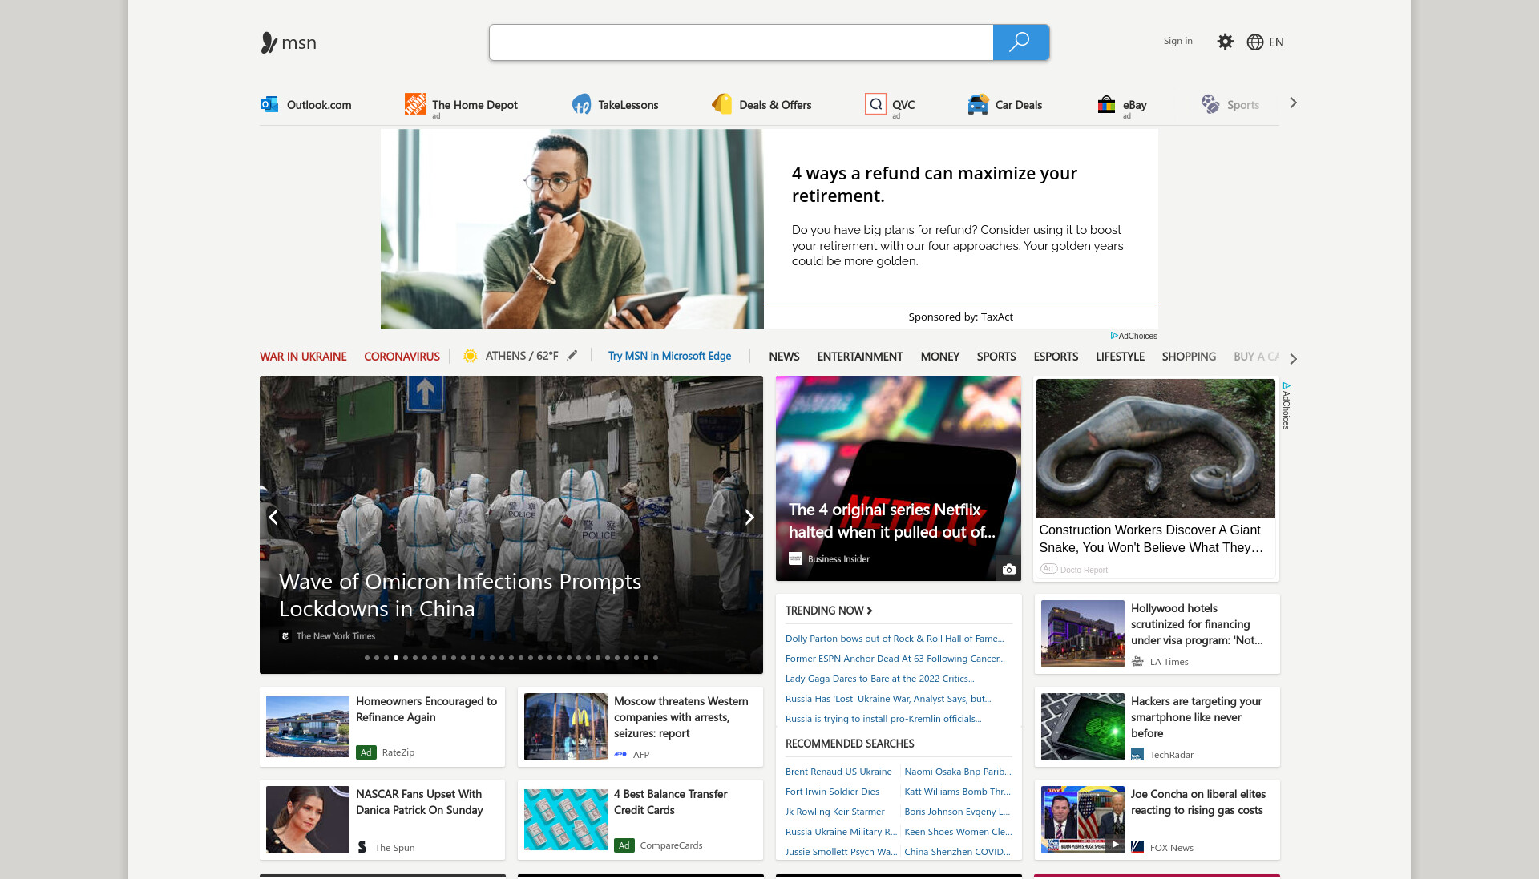Open 4 Best Balance Transfer Credit Cards
This screenshot has height=879, width=1539.
click(x=640, y=820)
